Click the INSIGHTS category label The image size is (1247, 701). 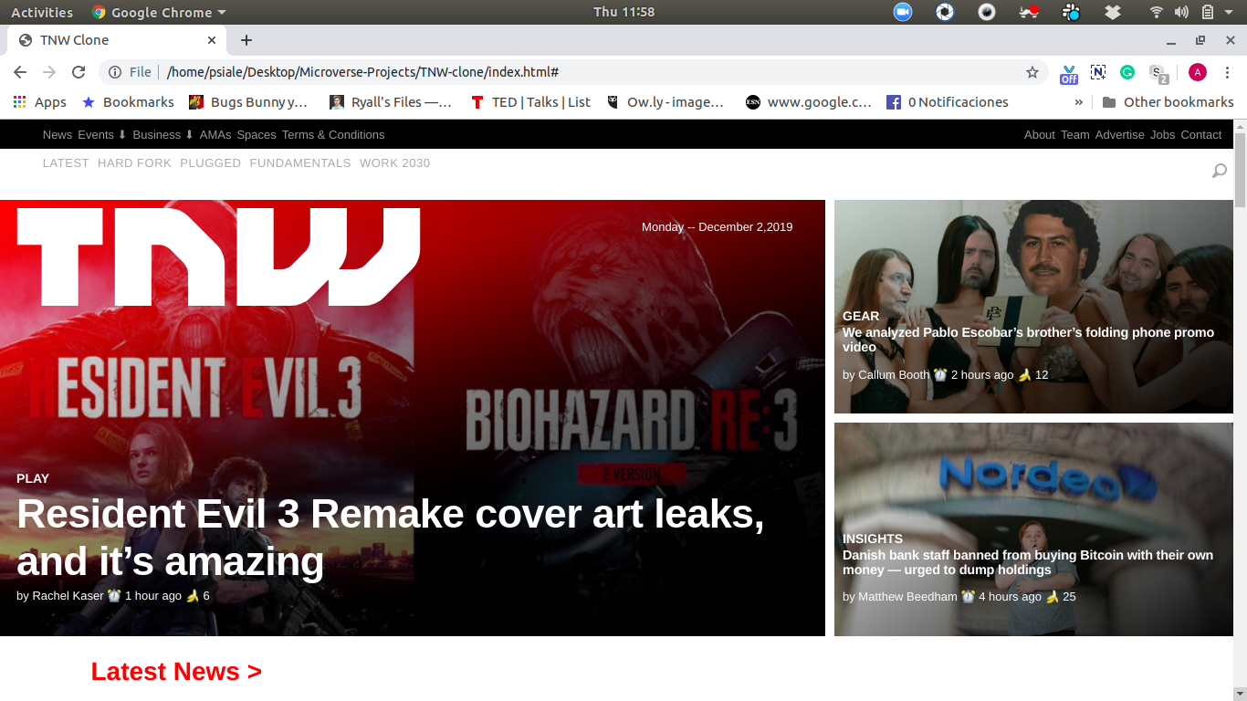pos(873,539)
